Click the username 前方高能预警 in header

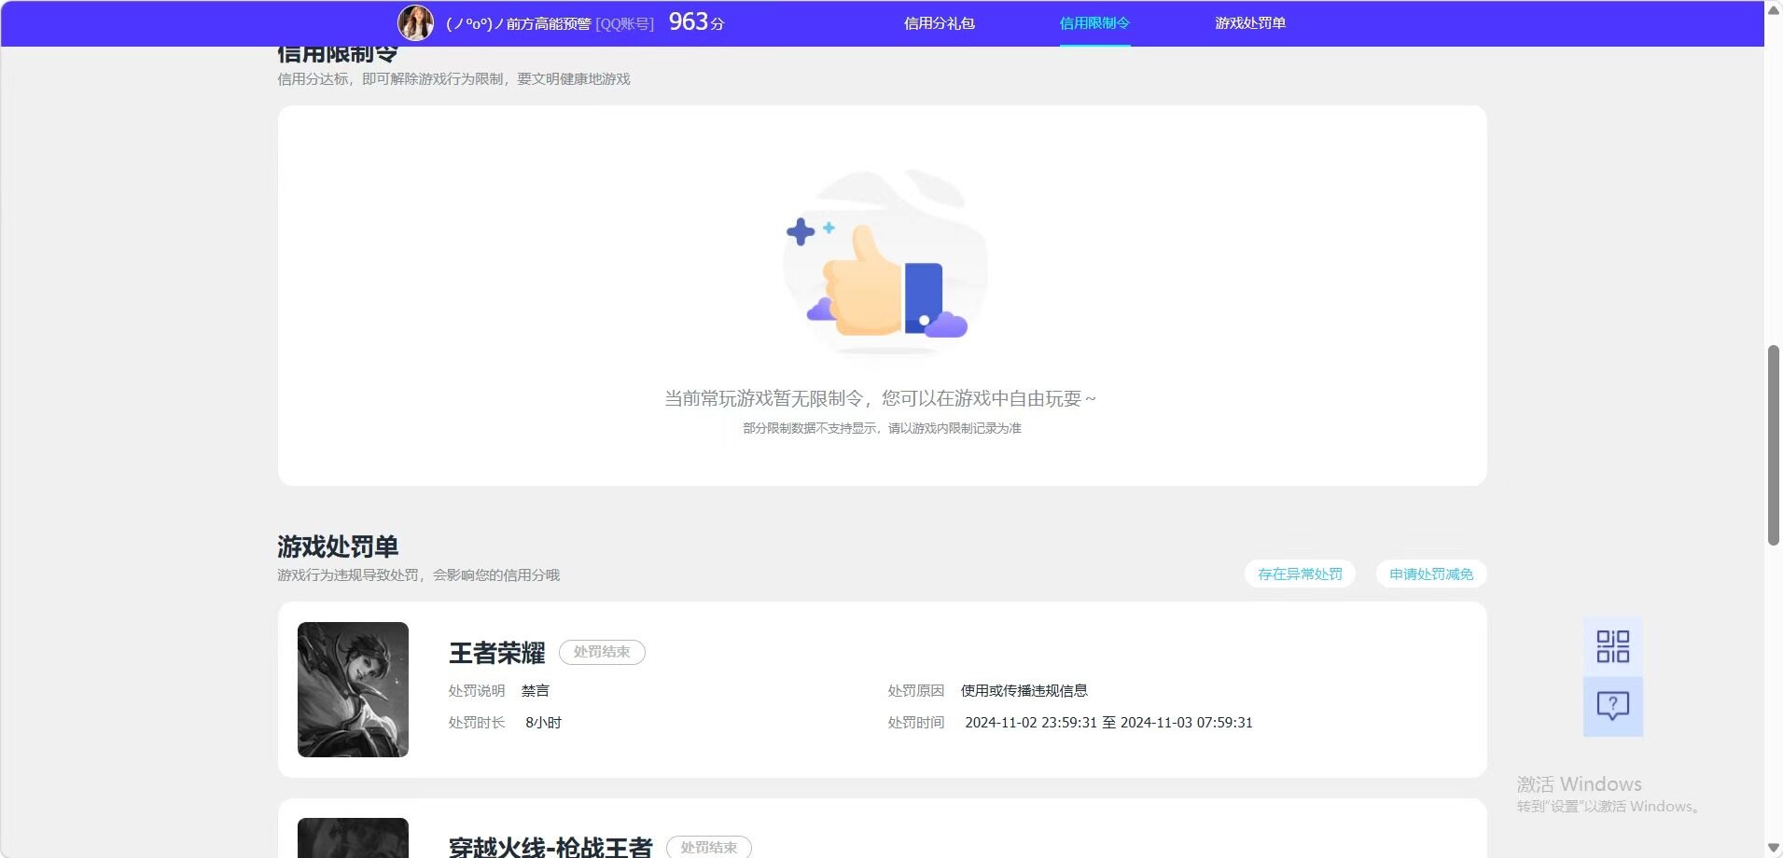coord(518,23)
